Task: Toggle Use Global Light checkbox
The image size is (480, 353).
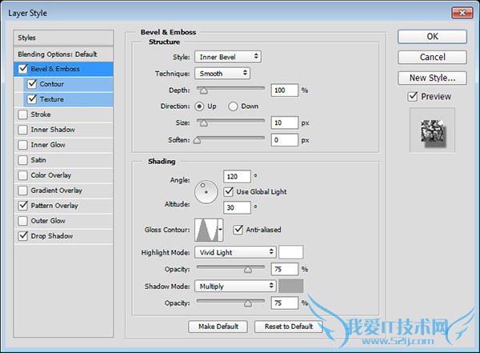Action: pyautogui.click(x=230, y=191)
